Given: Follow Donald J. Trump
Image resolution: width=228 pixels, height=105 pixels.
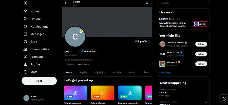Looking at the screenshot, I should [x=201, y=44].
